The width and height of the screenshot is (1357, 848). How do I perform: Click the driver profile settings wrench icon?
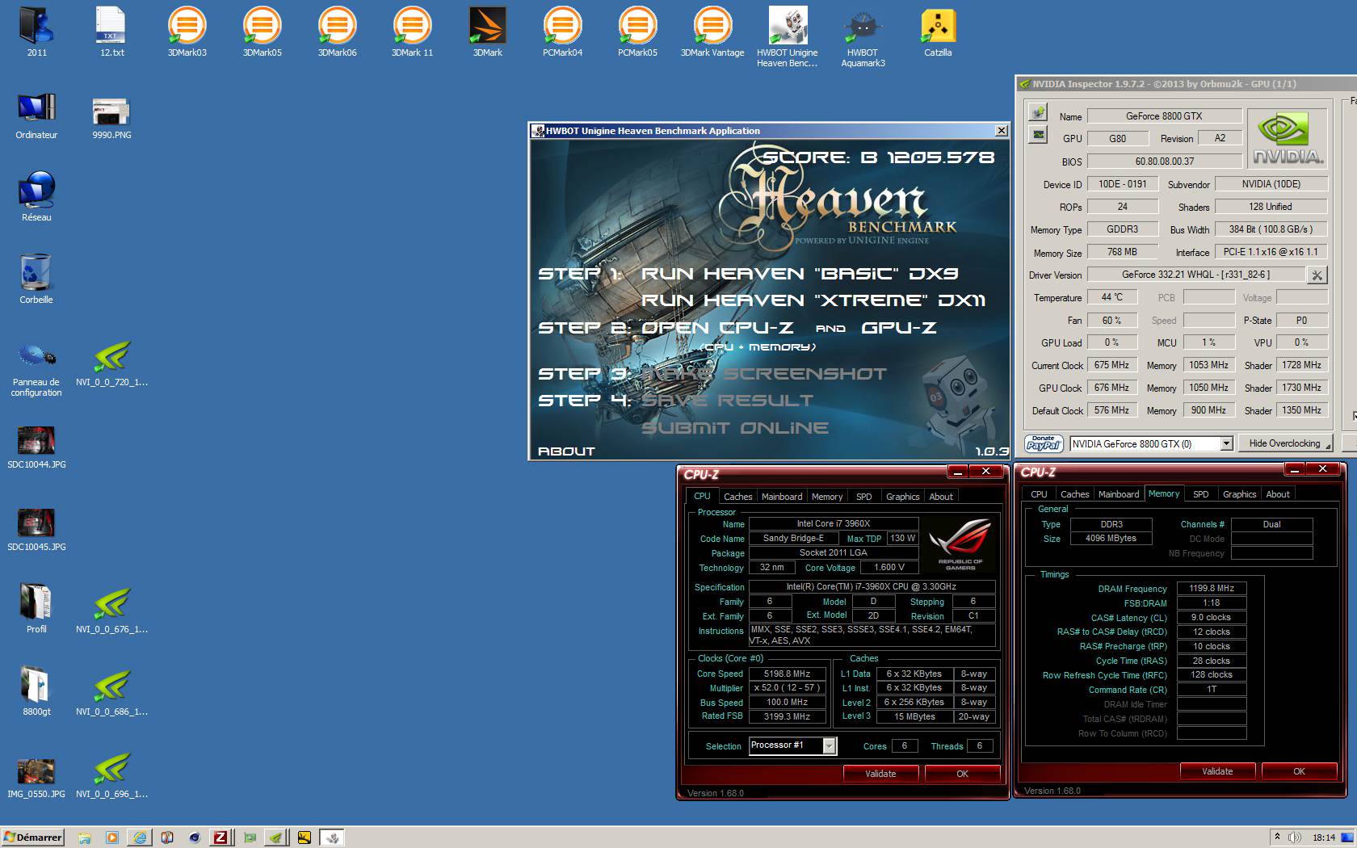click(x=1317, y=275)
